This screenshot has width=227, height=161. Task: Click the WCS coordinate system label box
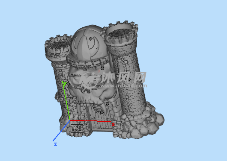click(77, 129)
